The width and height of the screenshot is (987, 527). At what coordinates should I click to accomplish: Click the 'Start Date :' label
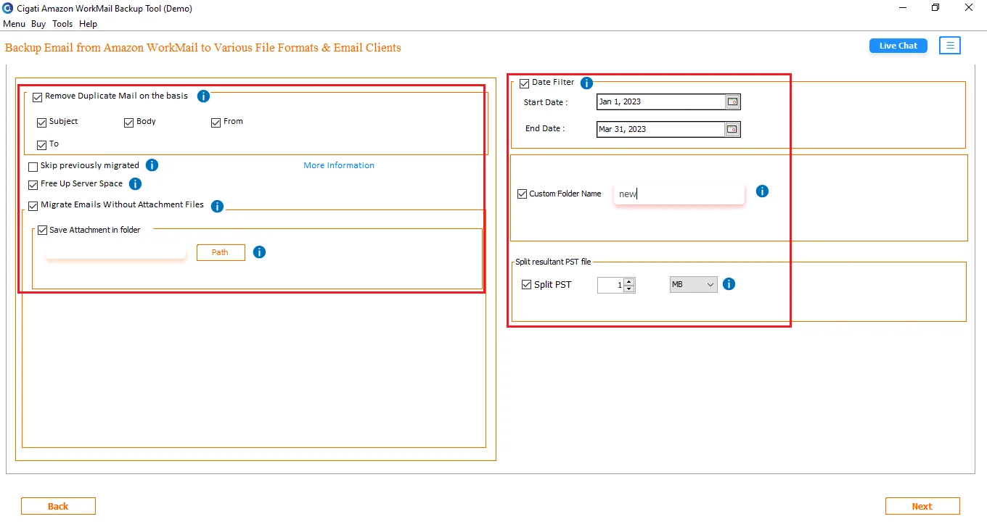coord(546,103)
